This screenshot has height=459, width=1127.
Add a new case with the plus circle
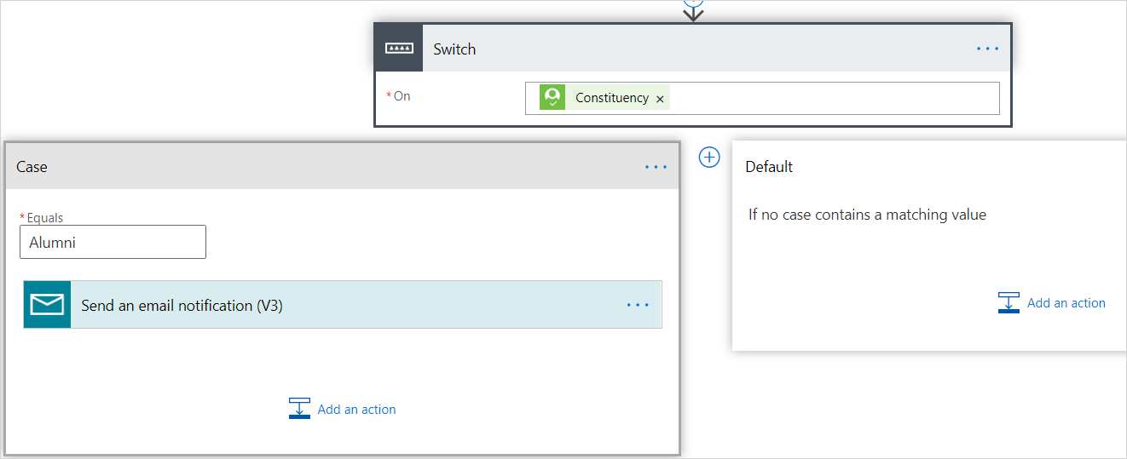click(x=709, y=157)
